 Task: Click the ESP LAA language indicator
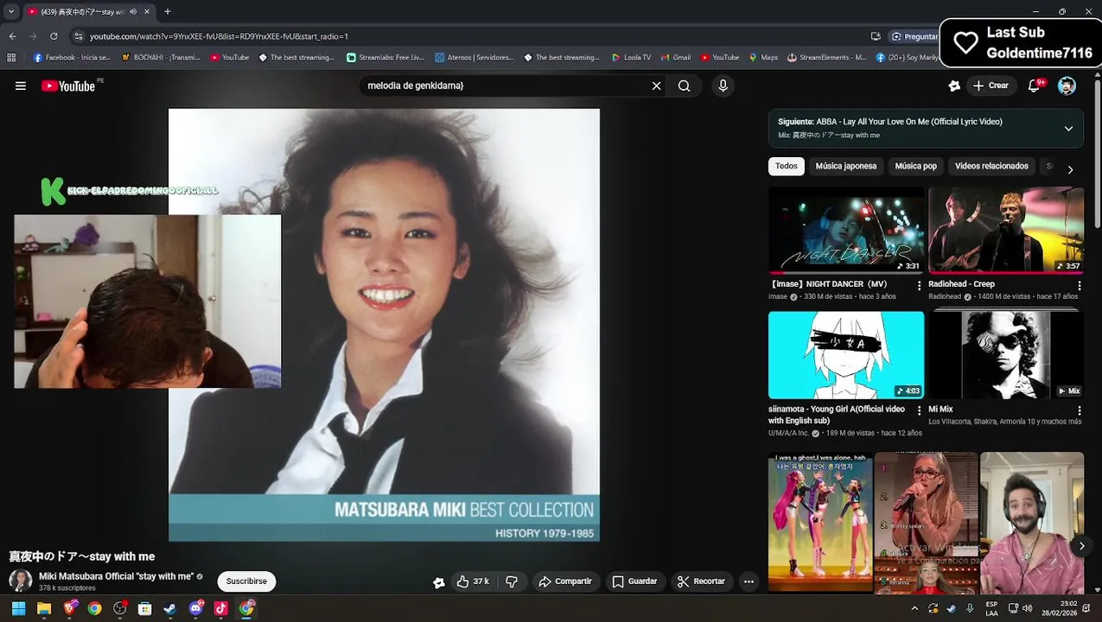pyautogui.click(x=991, y=608)
